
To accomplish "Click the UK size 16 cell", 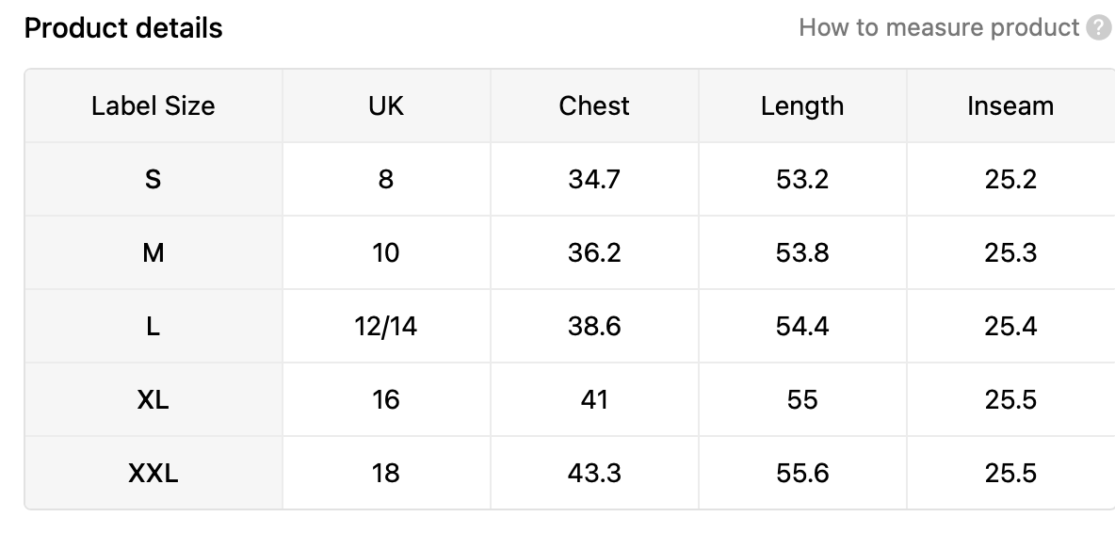I will (386, 399).
